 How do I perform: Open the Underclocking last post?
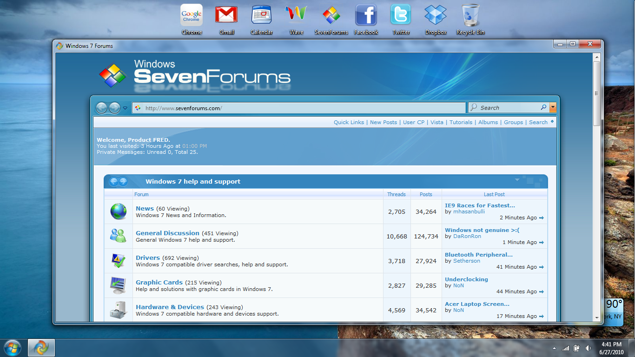(x=466, y=279)
